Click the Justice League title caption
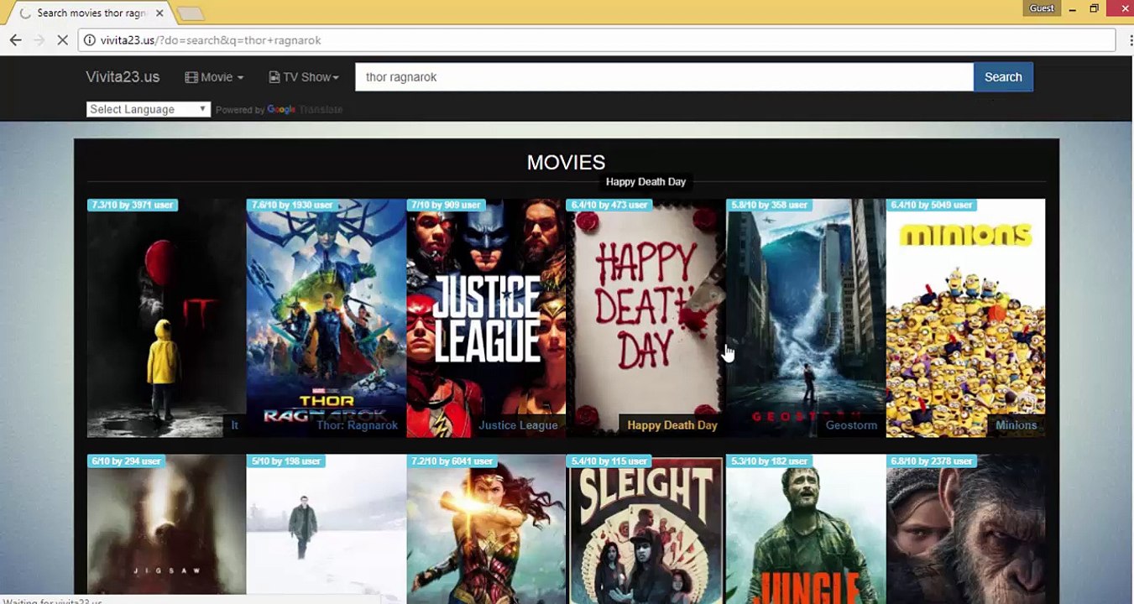The image size is (1134, 604). click(518, 425)
